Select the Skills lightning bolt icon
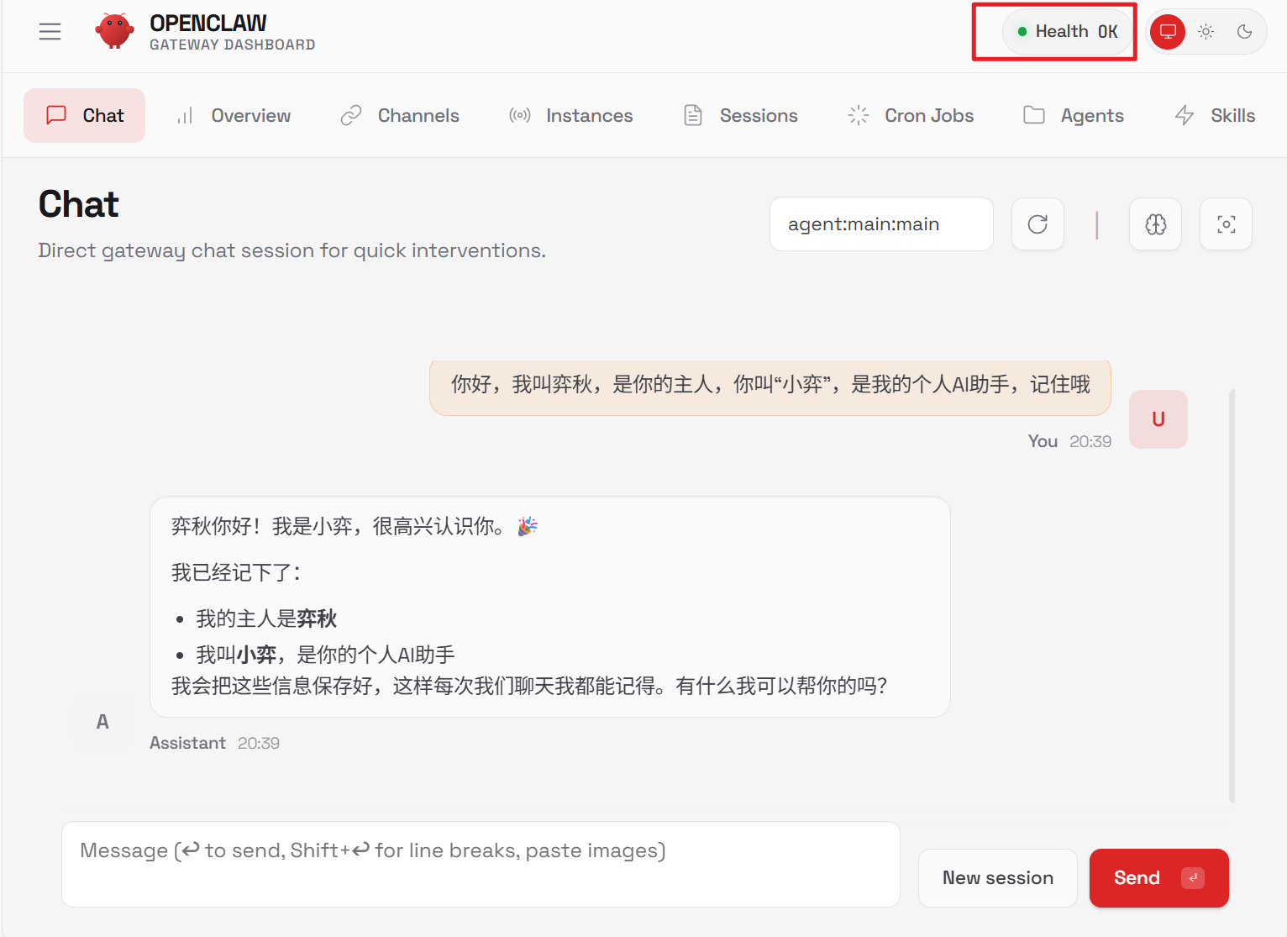This screenshot has width=1287, height=937. point(1185,115)
